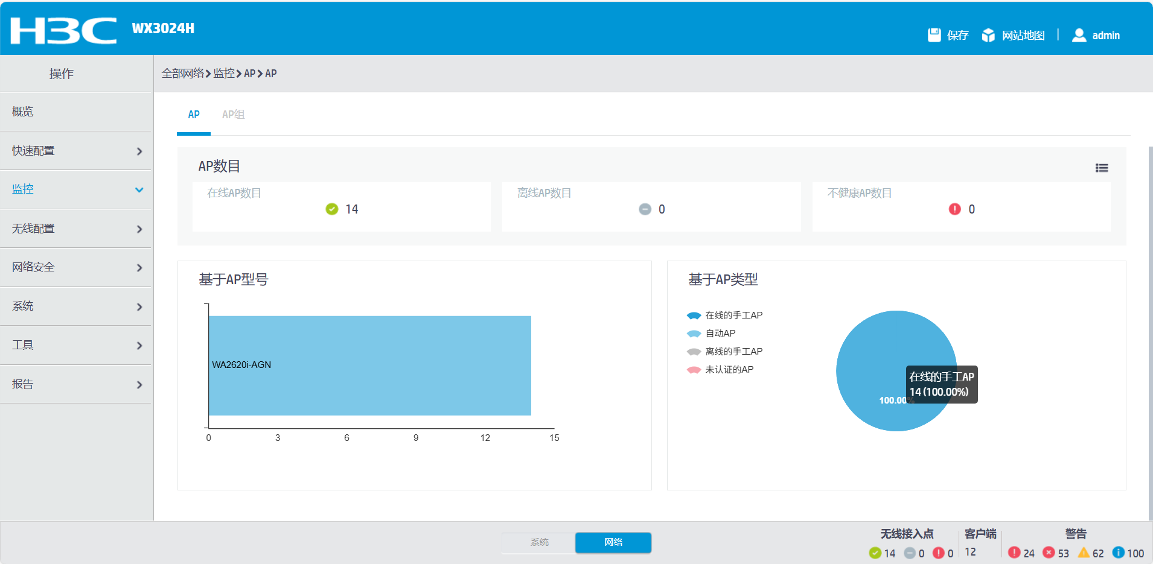Click the red unhealthy AP count icon
The height and width of the screenshot is (564, 1153).
tap(954, 209)
